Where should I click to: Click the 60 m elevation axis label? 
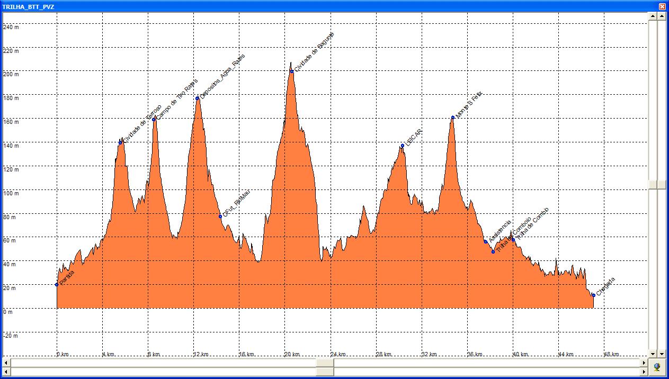(10, 240)
